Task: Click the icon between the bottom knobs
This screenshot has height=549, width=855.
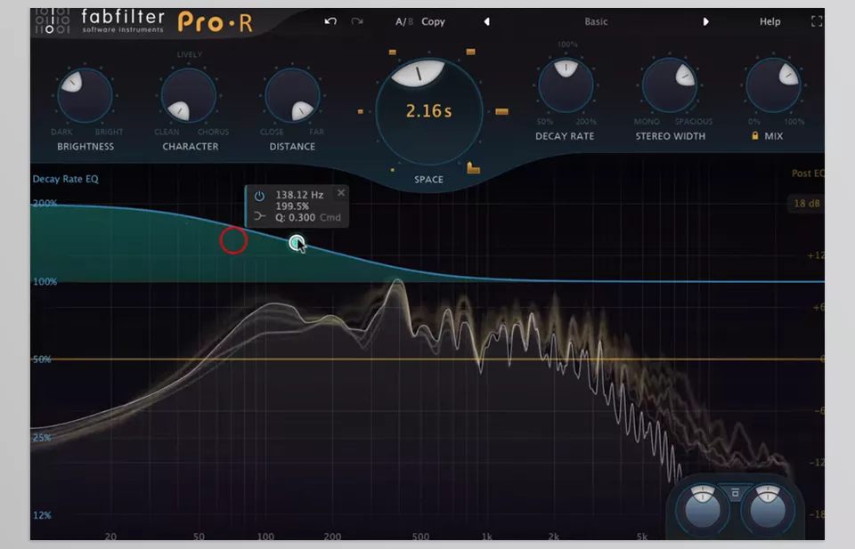Action: point(735,493)
